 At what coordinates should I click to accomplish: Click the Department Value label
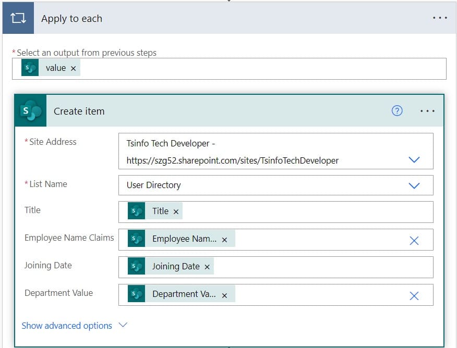pos(58,293)
